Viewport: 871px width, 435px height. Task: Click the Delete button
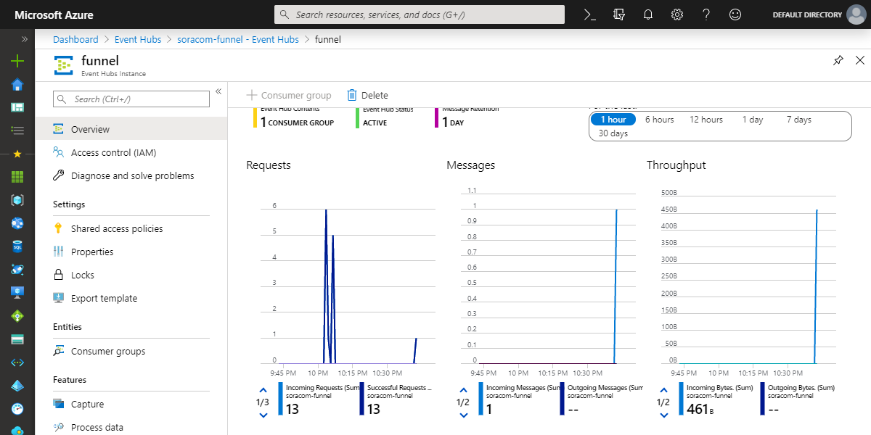pyautogui.click(x=374, y=94)
